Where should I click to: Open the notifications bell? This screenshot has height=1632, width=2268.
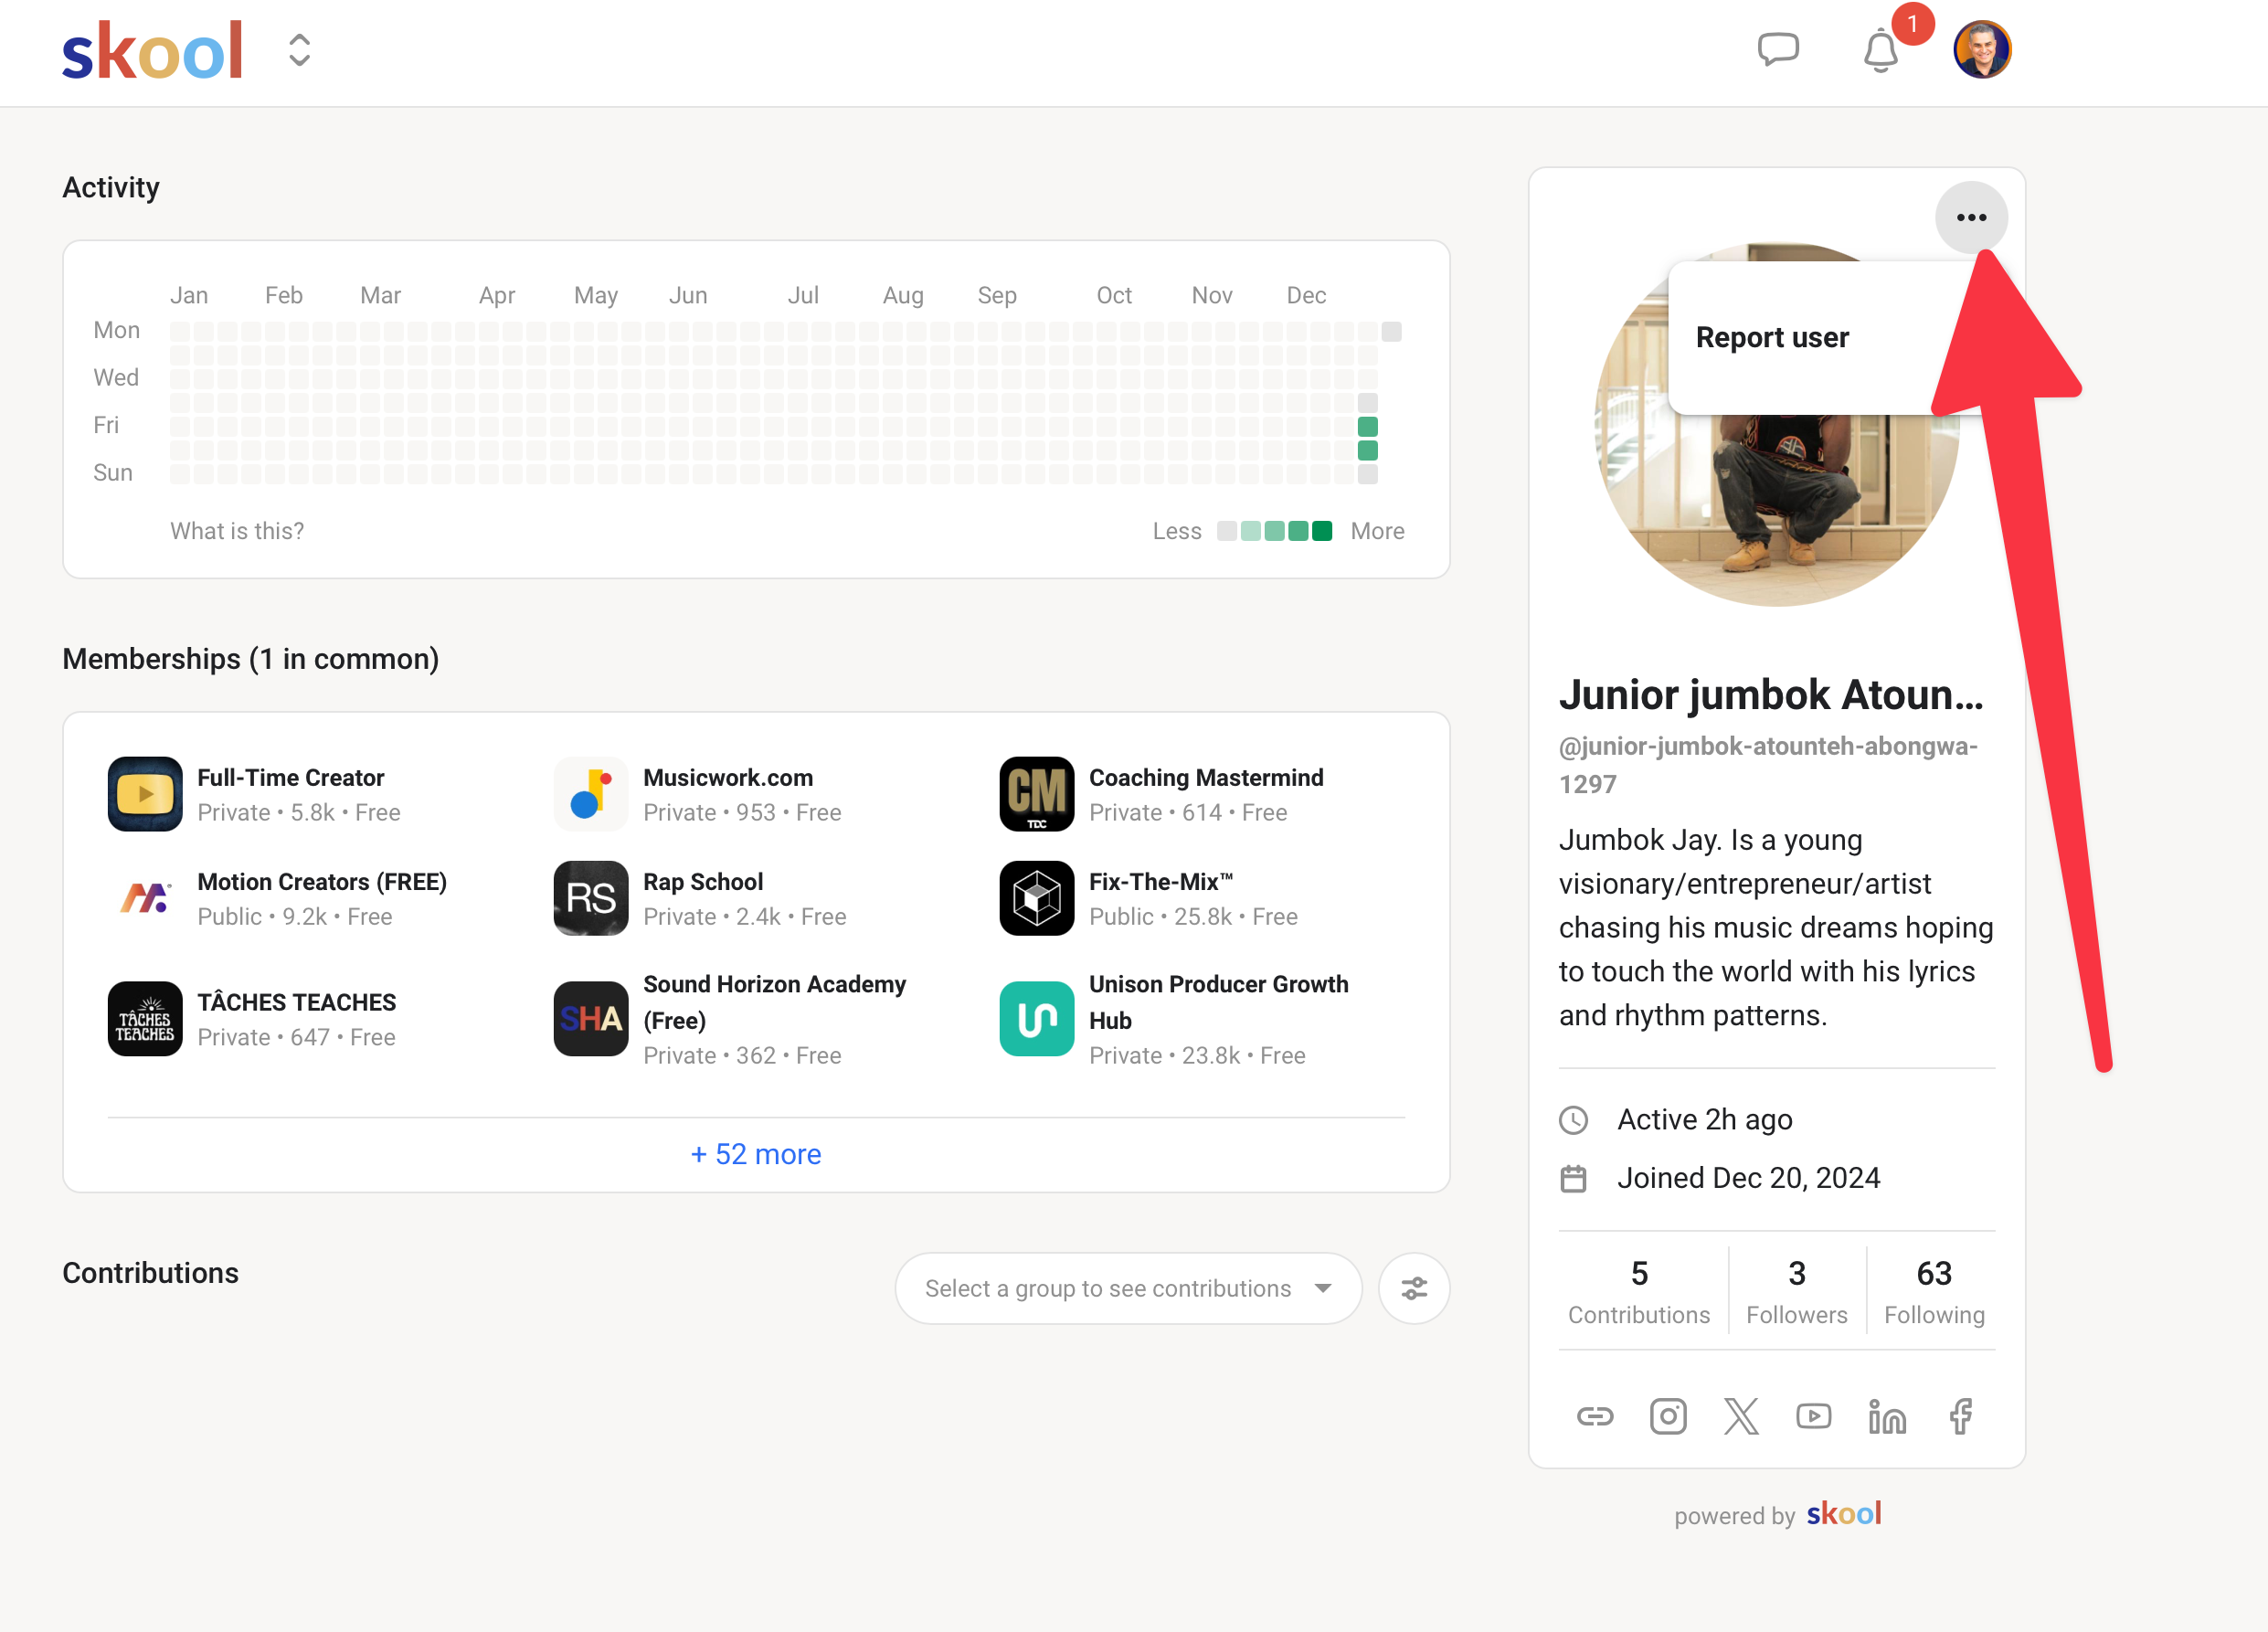1880,50
